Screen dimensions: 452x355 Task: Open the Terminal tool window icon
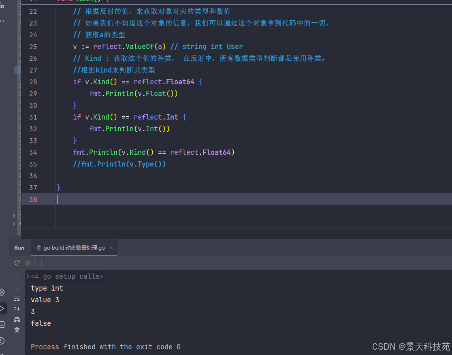2,325
